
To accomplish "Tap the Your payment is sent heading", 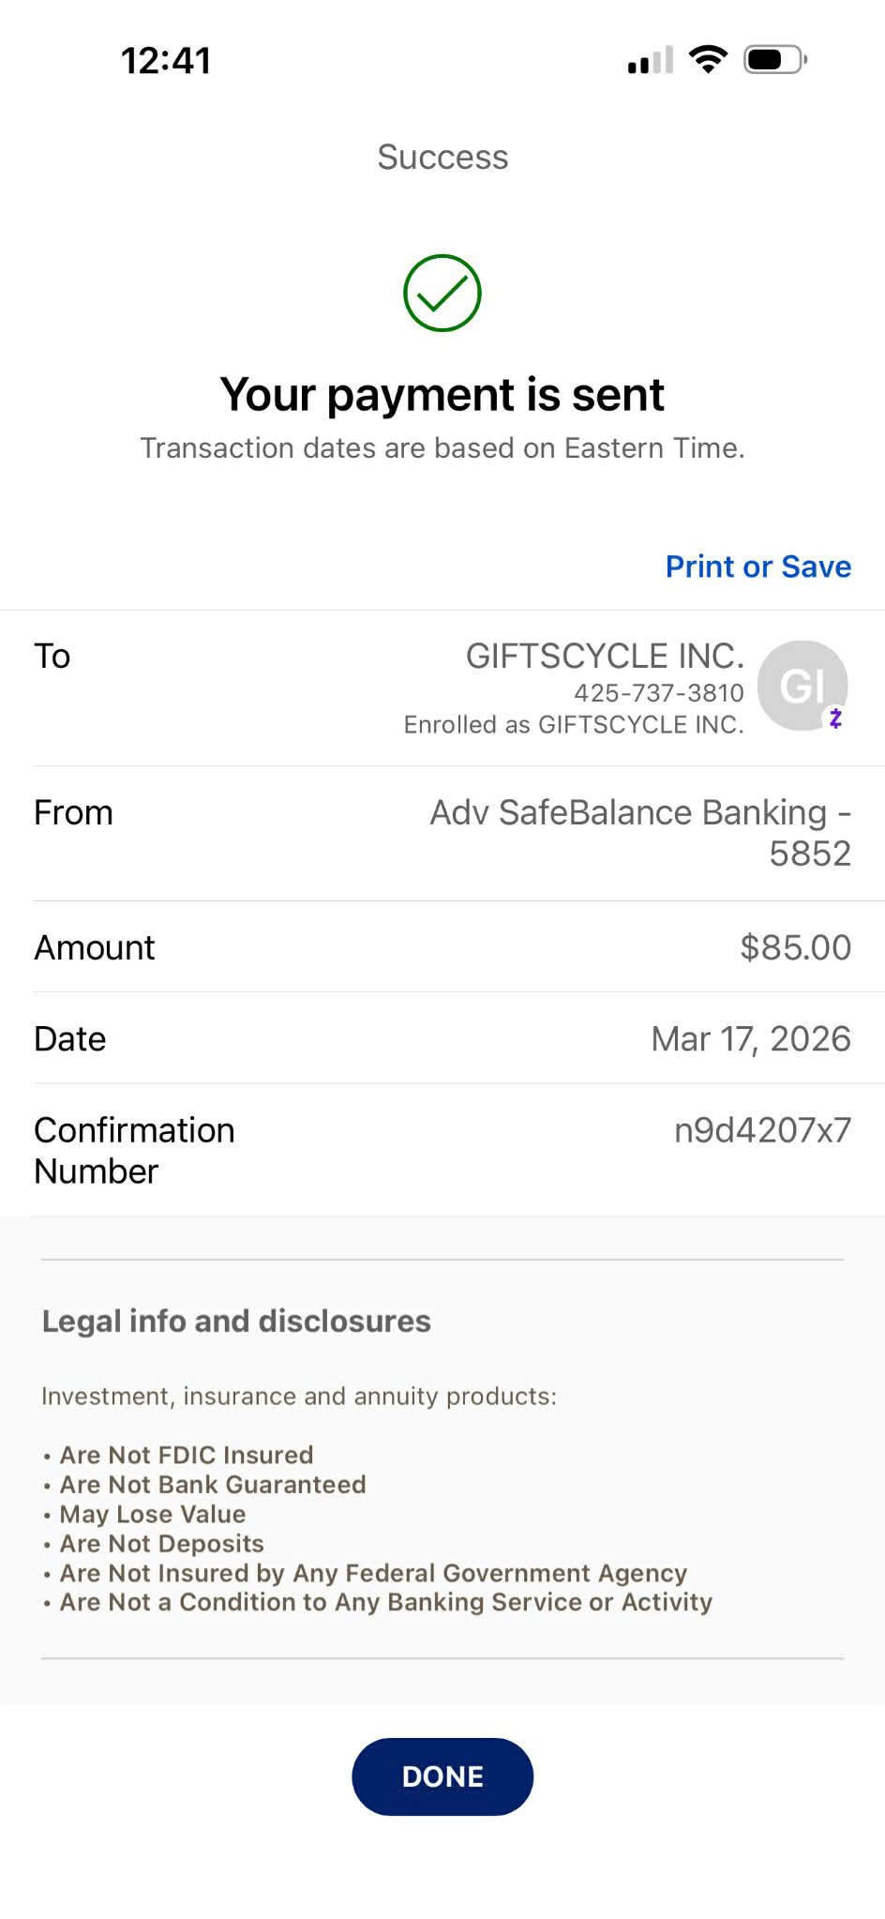I will [x=442, y=394].
